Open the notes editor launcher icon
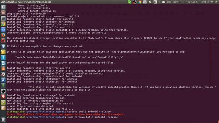This screenshot has height=123, width=219. pos(3,108)
